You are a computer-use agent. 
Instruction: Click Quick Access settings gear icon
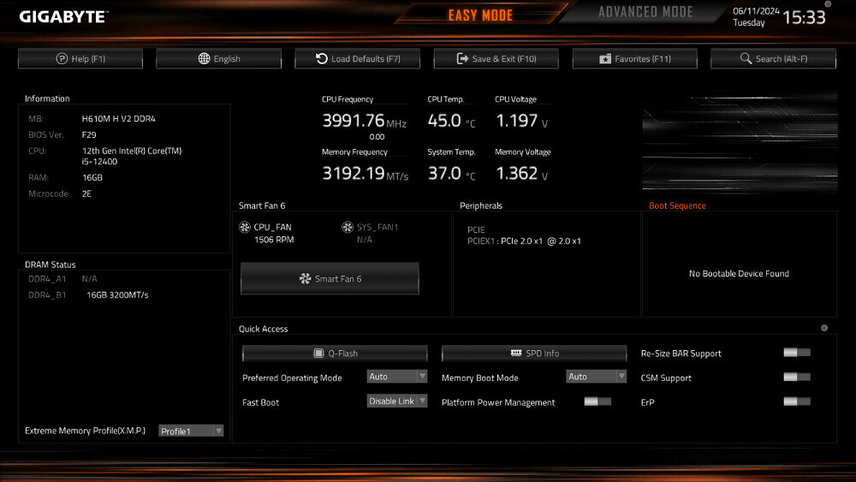[824, 328]
